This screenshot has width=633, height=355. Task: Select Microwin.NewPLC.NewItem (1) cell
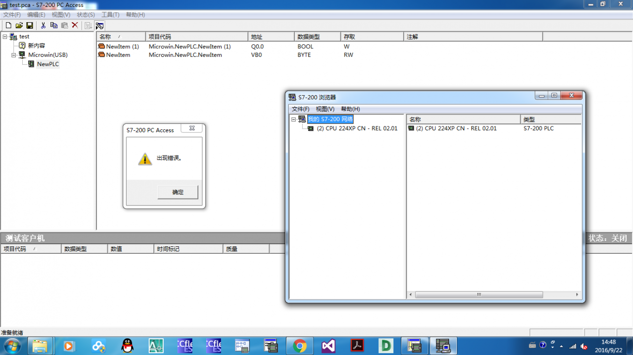click(190, 46)
